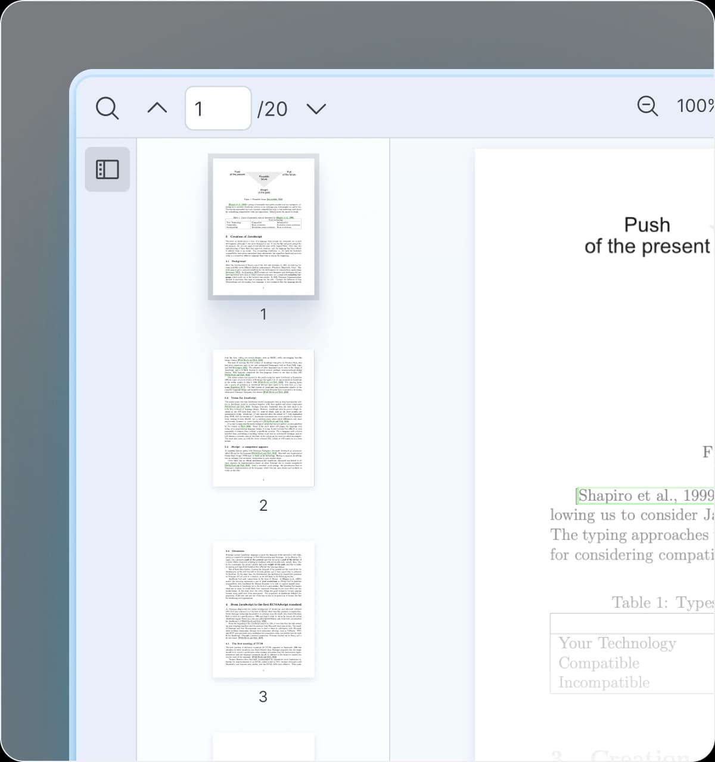
Task: Click the zoom out magnifier icon
Action: click(648, 106)
